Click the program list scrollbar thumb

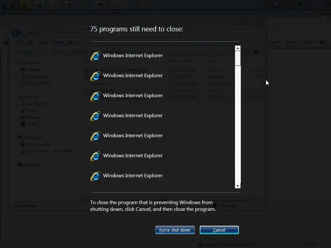pos(238,58)
